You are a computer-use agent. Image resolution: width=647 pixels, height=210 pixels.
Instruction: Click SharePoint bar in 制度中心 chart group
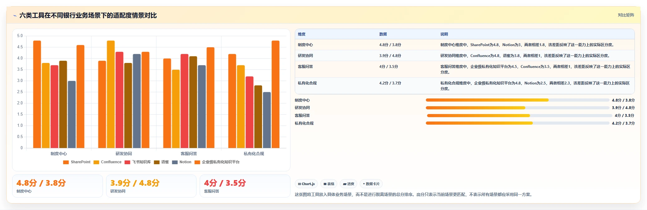pyautogui.click(x=37, y=94)
